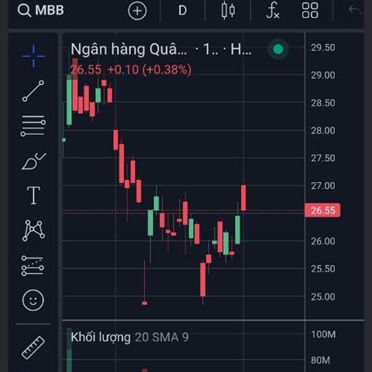The image size is (372, 372).
Task: Toggle the green market status indicator
Action: pyautogui.click(x=278, y=50)
